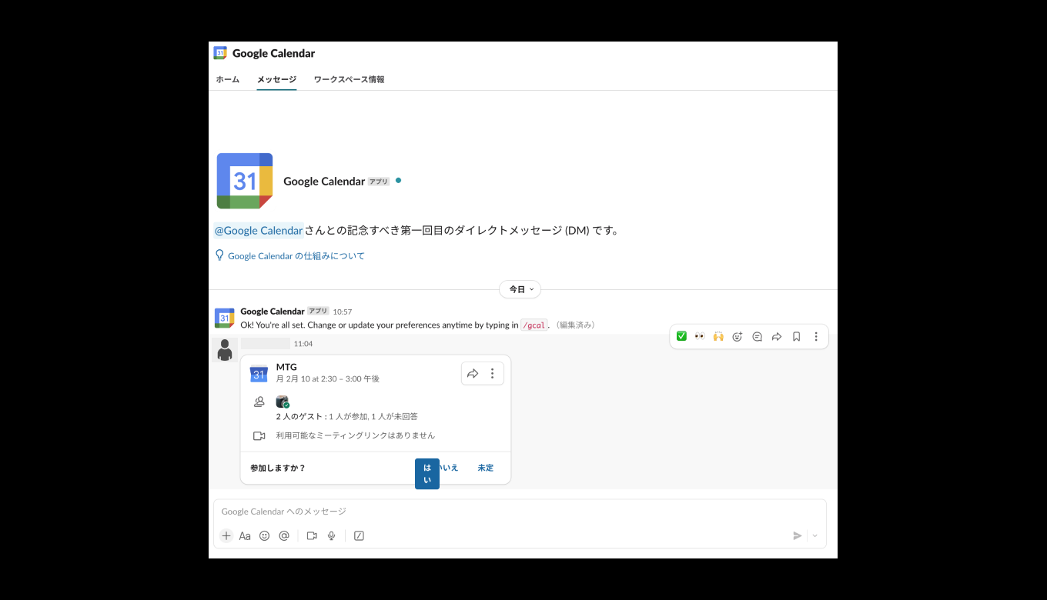The width and height of the screenshot is (1047, 600).
Task: React with the raised hands emoji
Action: point(718,336)
